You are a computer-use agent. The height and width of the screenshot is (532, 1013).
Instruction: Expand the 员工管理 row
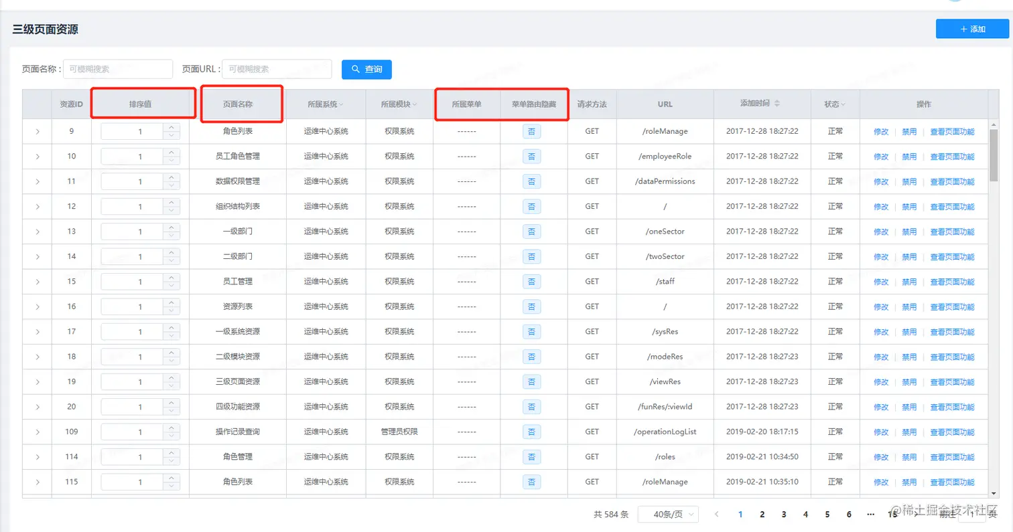(x=38, y=282)
